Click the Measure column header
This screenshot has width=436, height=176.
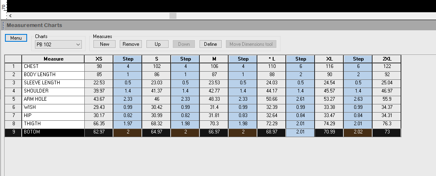tap(53, 59)
